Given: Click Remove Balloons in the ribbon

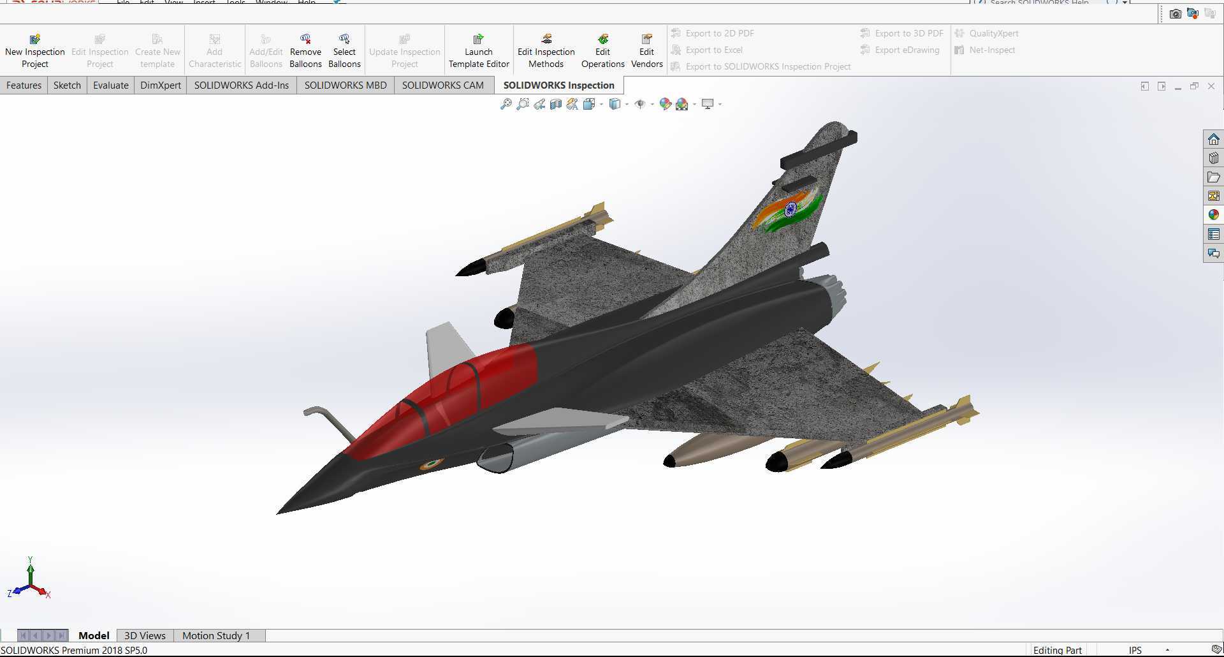Looking at the screenshot, I should tap(305, 51).
